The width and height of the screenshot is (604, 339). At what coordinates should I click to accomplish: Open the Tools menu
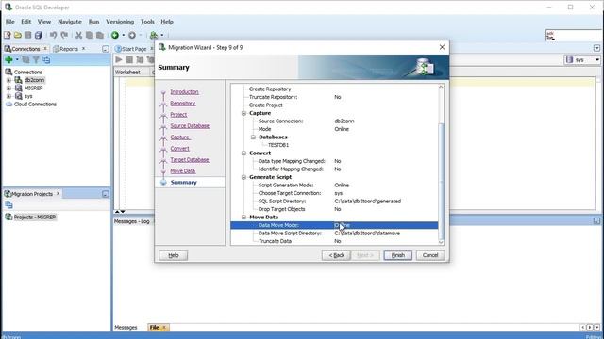[147, 22]
